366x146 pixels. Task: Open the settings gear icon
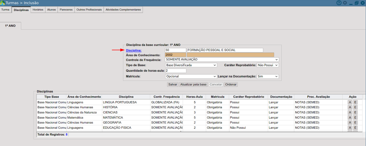tap(345, 3)
